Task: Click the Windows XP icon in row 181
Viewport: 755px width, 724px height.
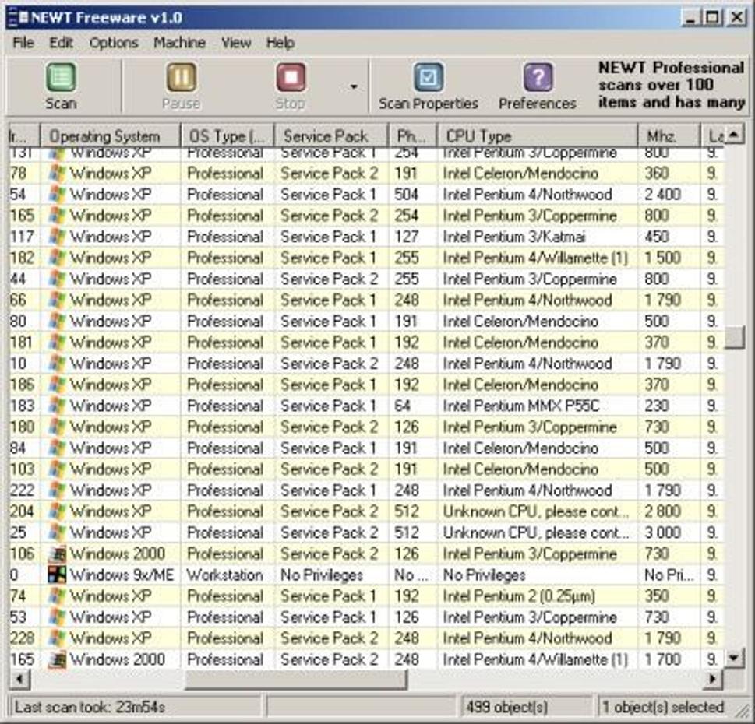Action: [58, 343]
